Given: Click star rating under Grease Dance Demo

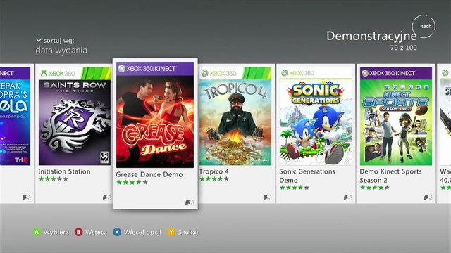Looking at the screenshot, I should tap(132, 182).
